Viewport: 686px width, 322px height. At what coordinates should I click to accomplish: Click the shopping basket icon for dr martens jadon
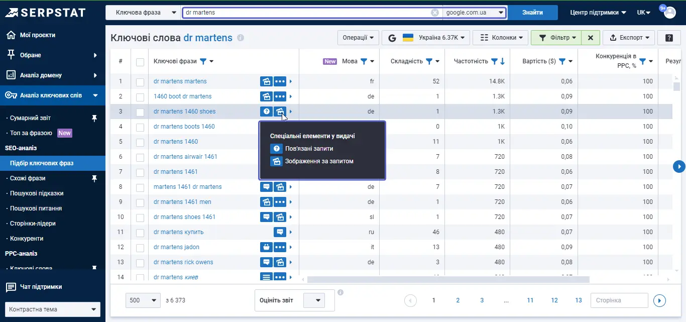(266, 247)
